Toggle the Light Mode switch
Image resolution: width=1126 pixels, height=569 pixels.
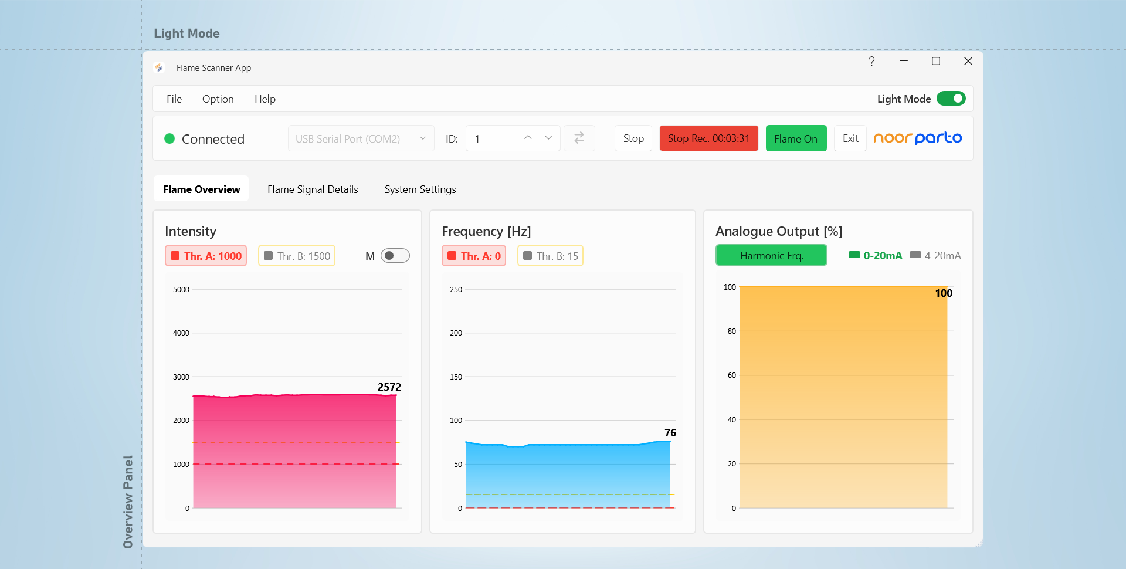click(951, 99)
